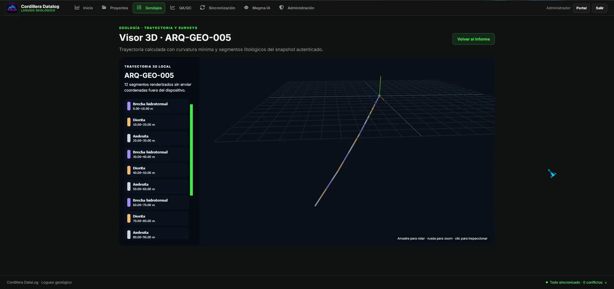Click green sync status dot
Viewport: 614px width, 289px height.
tap(547, 282)
